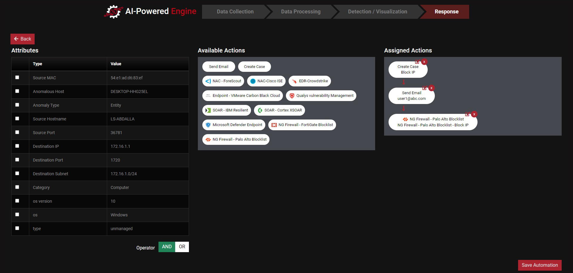
Task: Click the Qualys vulnerability Management shield icon
Action: [292, 96]
